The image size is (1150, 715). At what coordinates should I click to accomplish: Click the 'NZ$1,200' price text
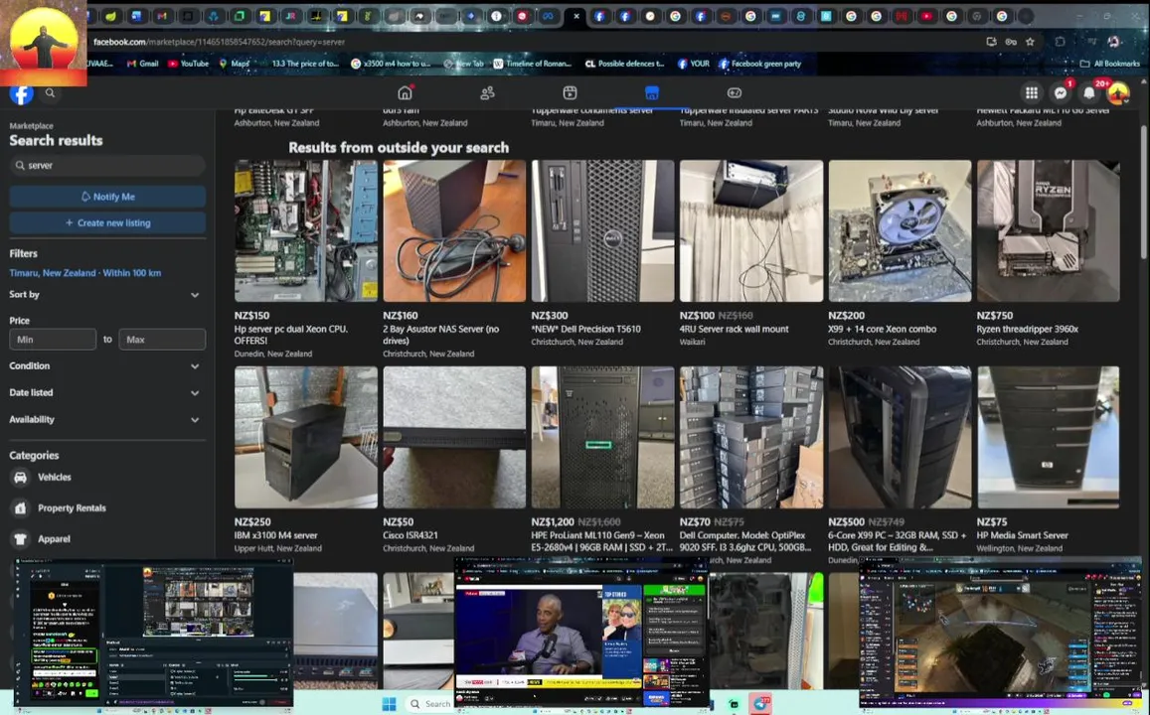[x=553, y=522]
